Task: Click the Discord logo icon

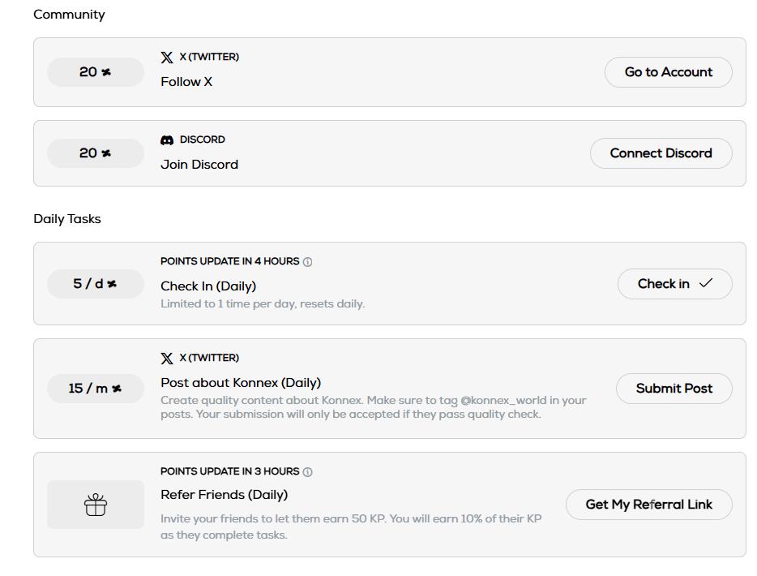Action: point(167,140)
